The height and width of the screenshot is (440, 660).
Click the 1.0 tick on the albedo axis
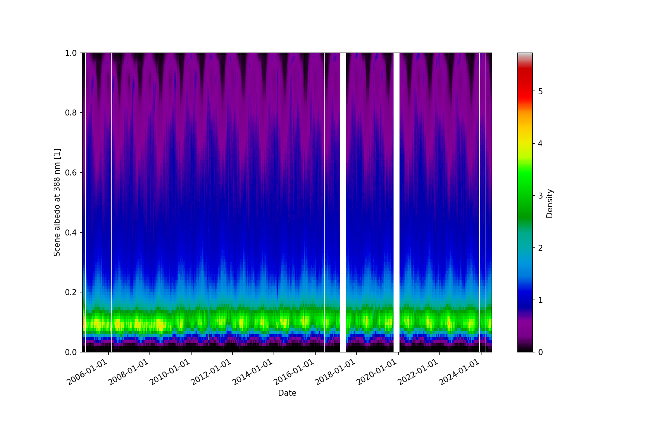point(71,53)
